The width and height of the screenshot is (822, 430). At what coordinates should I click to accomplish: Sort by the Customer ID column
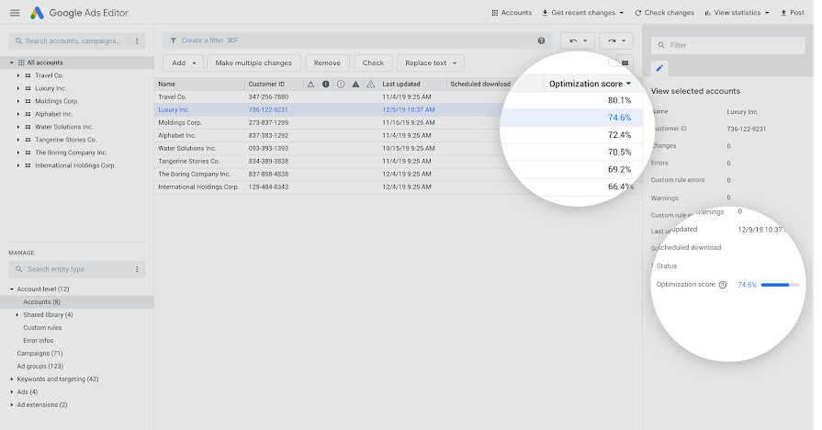pyautogui.click(x=274, y=84)
